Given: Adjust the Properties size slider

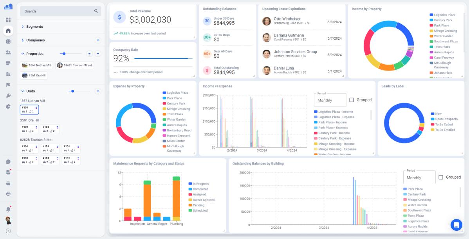Looking at the screenshot, I should coord(71,54).
